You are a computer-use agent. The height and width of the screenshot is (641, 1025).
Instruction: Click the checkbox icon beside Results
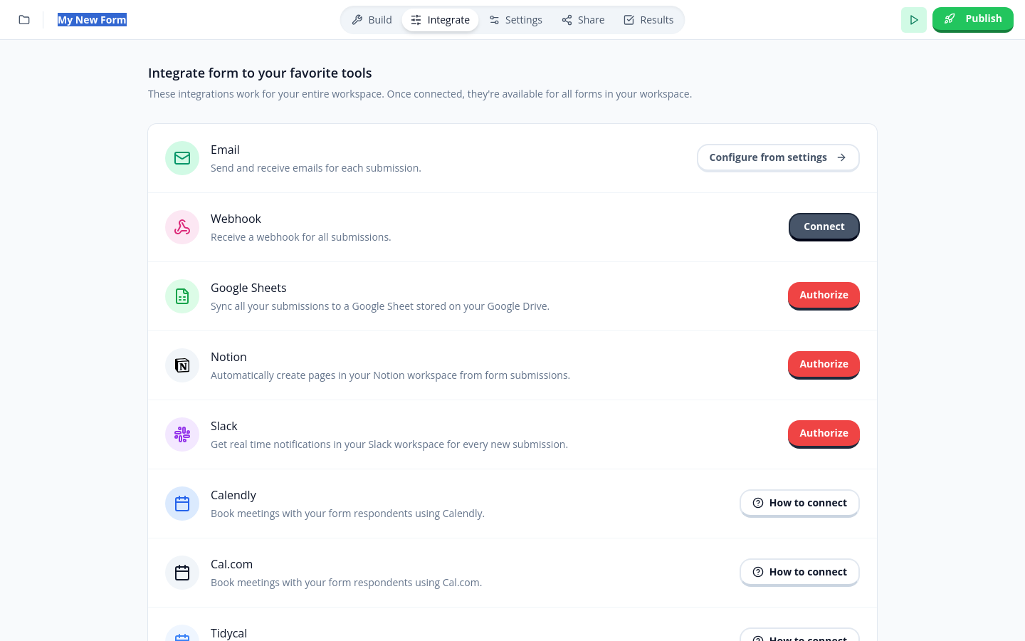(629, 20)
